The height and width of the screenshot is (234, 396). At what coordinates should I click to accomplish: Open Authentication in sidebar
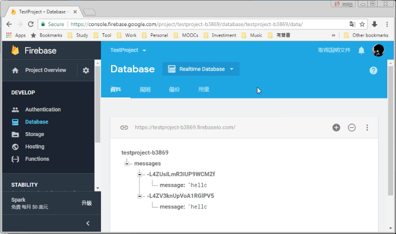click(x=42, y=110)
